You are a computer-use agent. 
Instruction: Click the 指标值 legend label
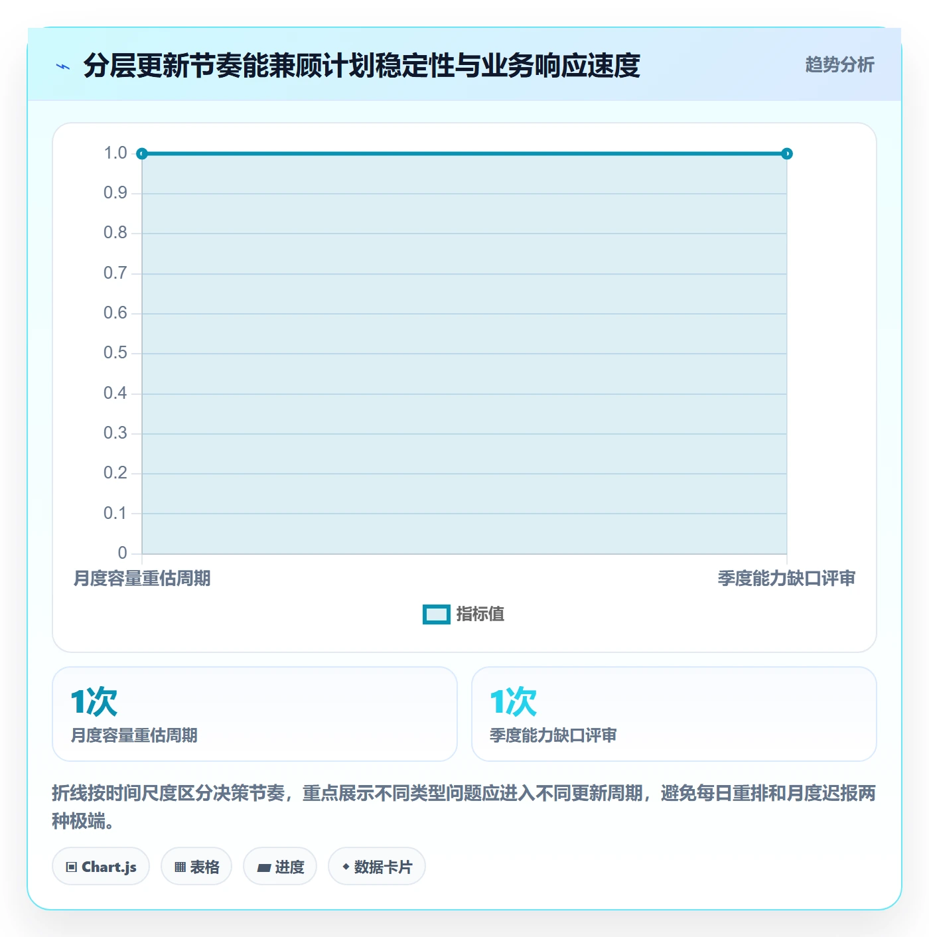click(x=480, y=614)
